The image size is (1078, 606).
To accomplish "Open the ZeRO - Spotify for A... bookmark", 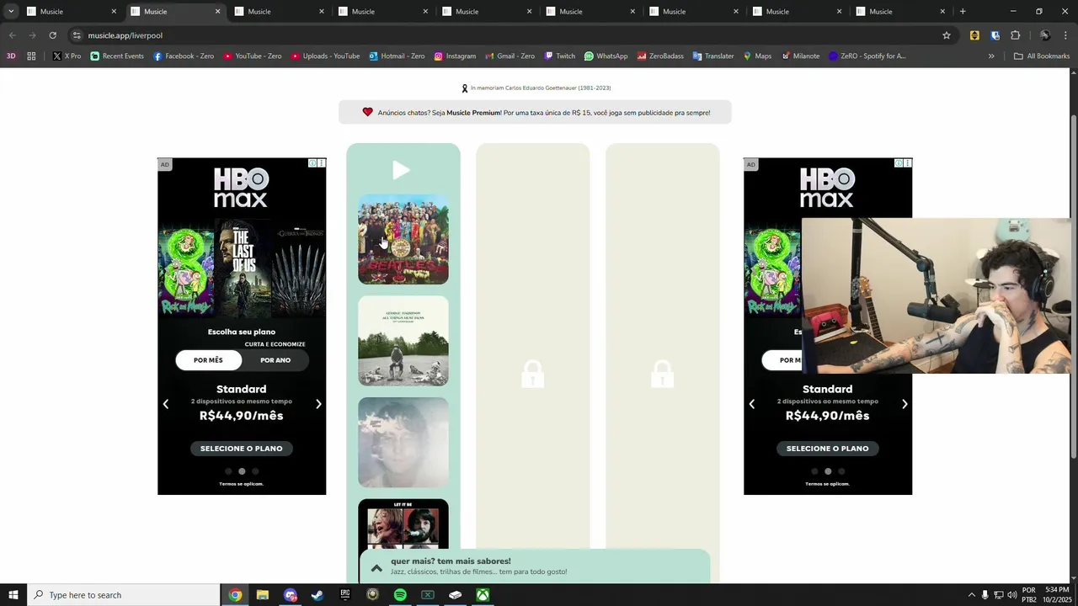I will coord(867,56).
